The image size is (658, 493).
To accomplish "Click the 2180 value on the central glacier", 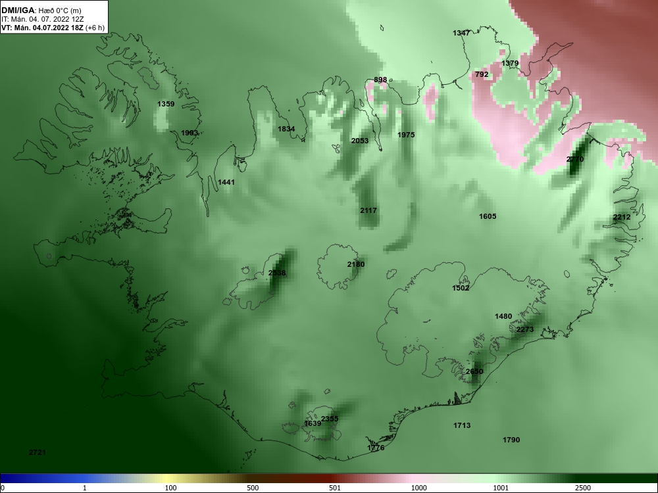I will pyautogui.click(x=356, y=264).
